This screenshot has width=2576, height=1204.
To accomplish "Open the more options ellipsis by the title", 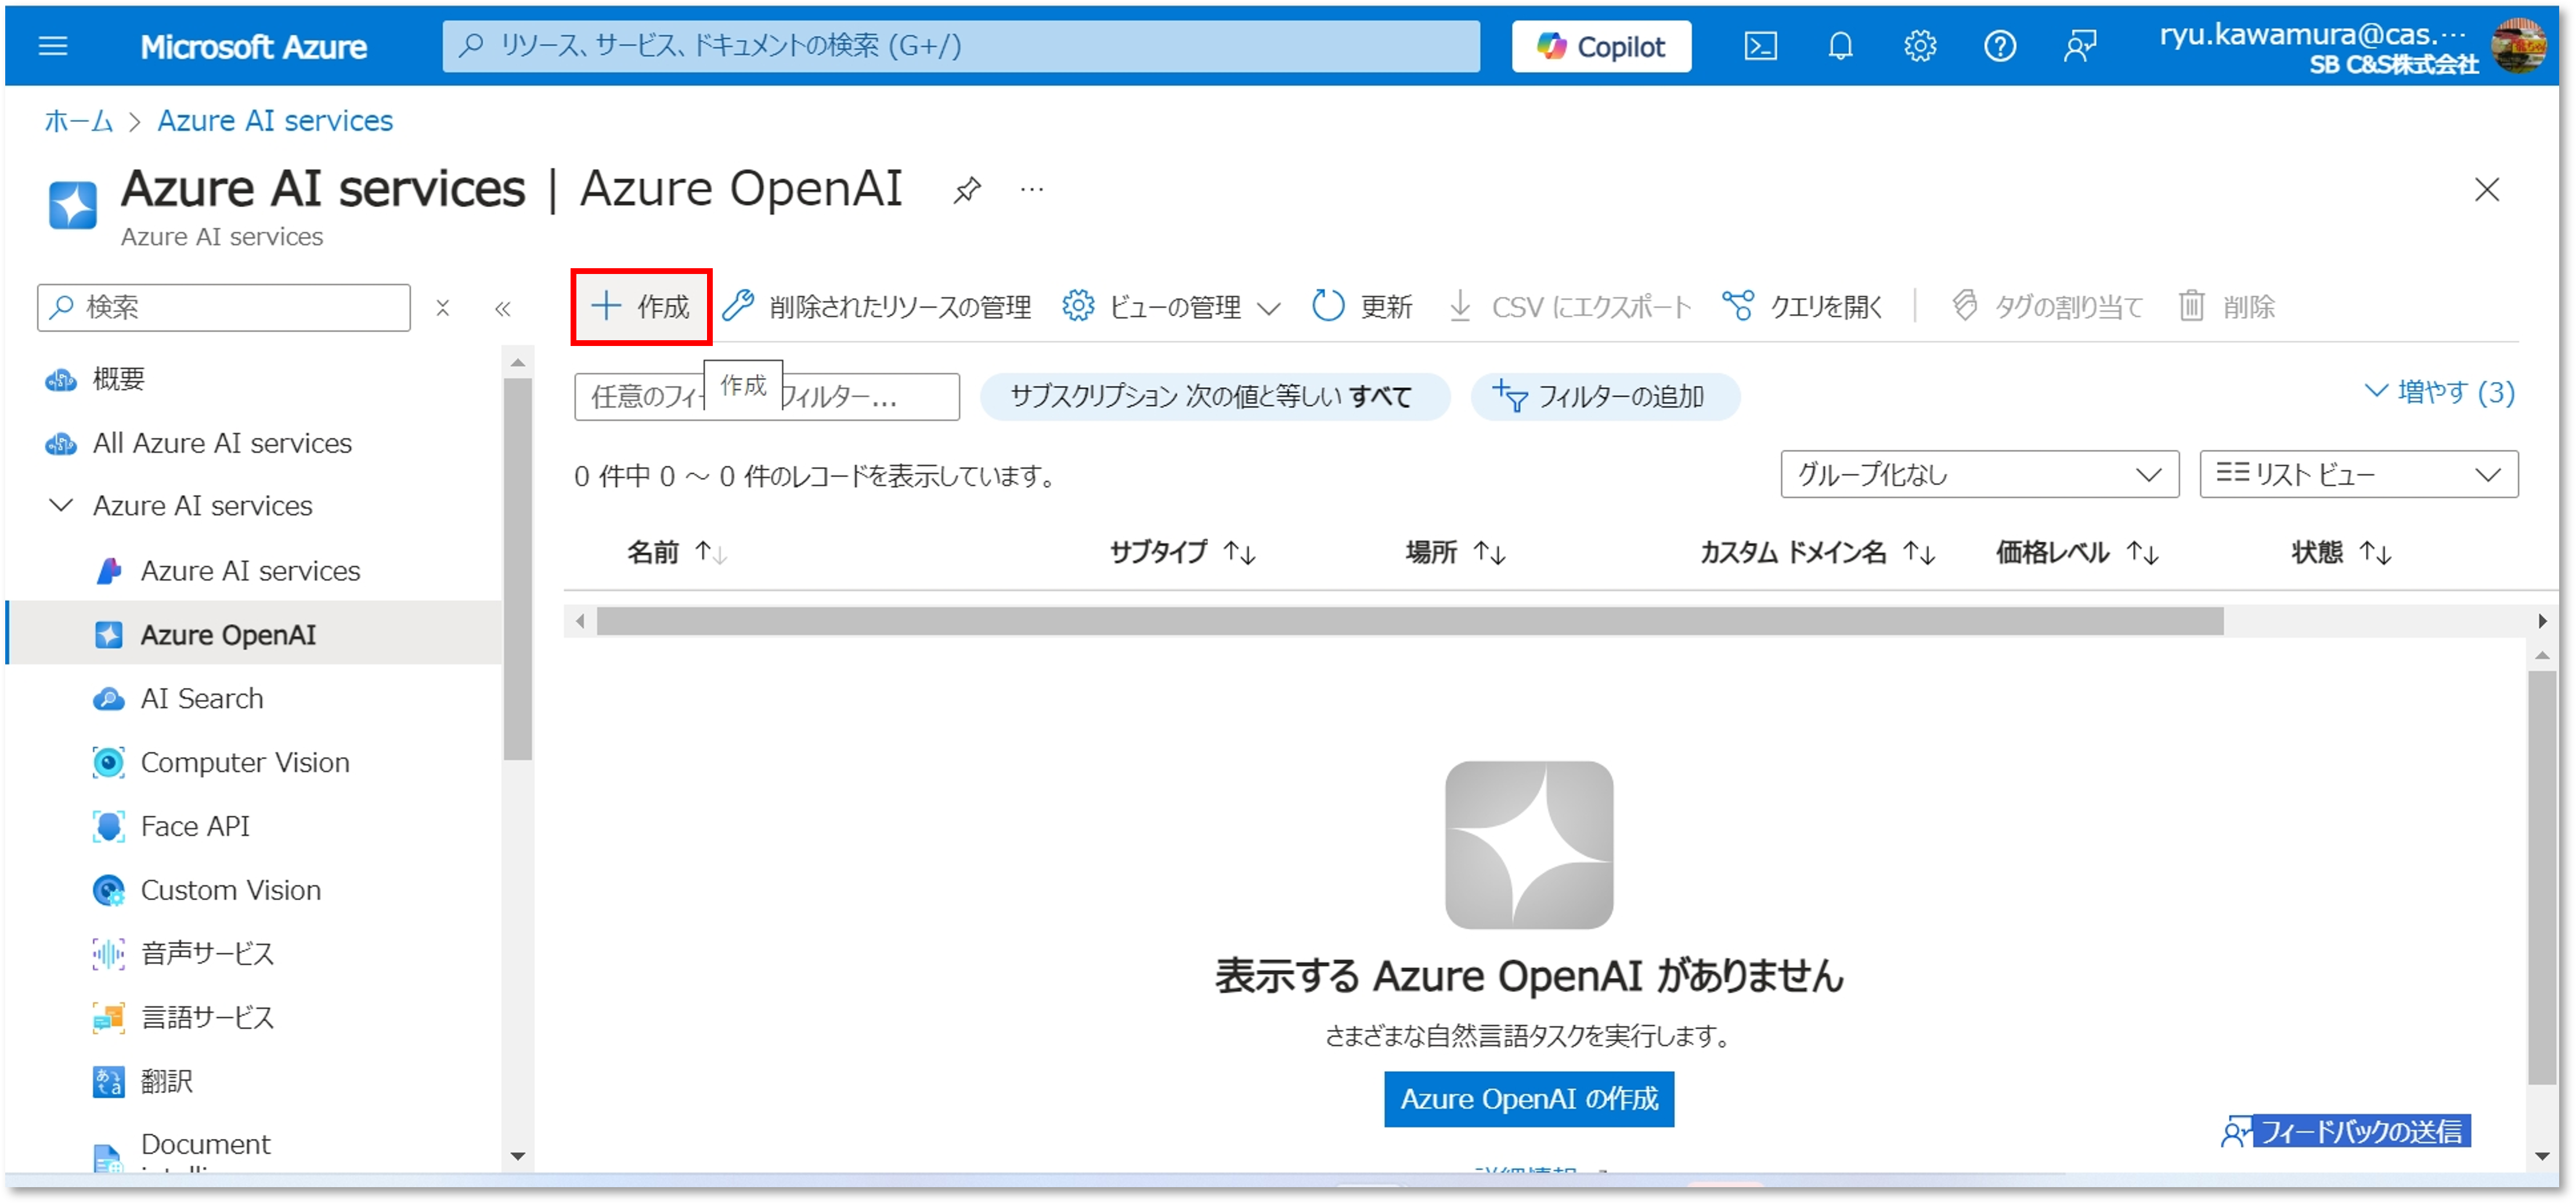I will tap(1032, 189).
